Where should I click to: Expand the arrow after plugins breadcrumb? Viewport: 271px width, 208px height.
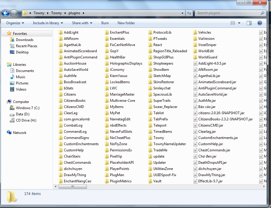(x=83, y=13)
